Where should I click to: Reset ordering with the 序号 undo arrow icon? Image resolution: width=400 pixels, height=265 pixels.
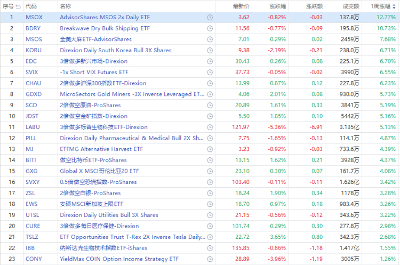click(x=18, y=6)
